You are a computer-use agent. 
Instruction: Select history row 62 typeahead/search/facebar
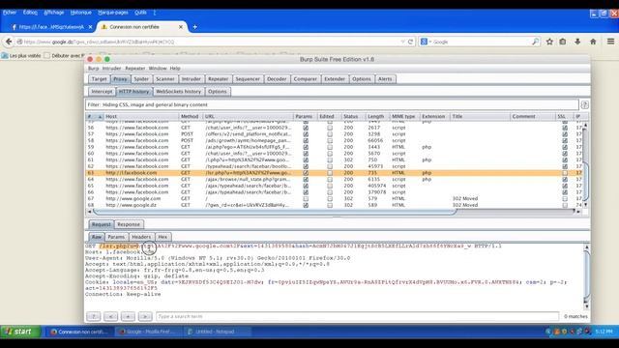pos(334,166)
